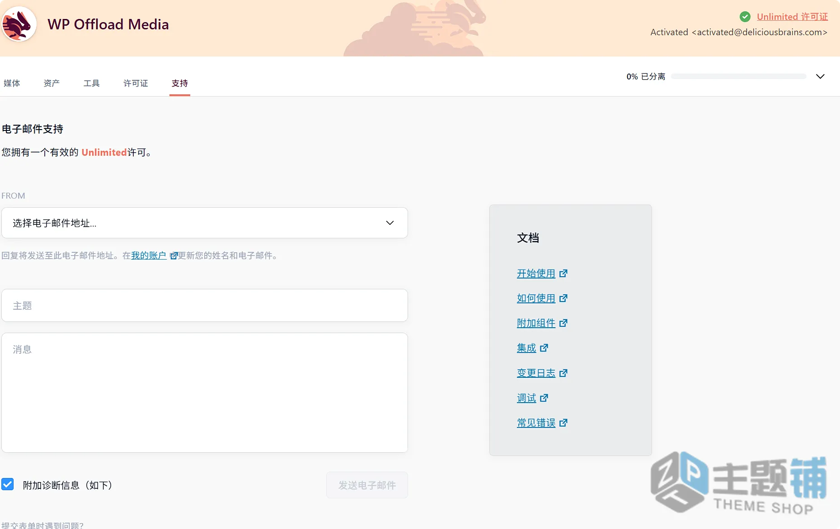The height and width of the screenshot is (529, 840).
Task: Click the 0% 已分离 progress bar
Action: click(x=738, y=76)
